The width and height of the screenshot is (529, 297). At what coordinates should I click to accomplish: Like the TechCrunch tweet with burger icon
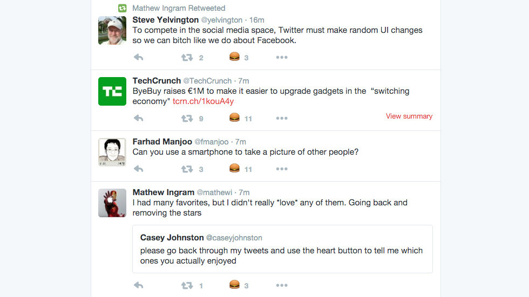pyautogui.click(x=234, y=118)
